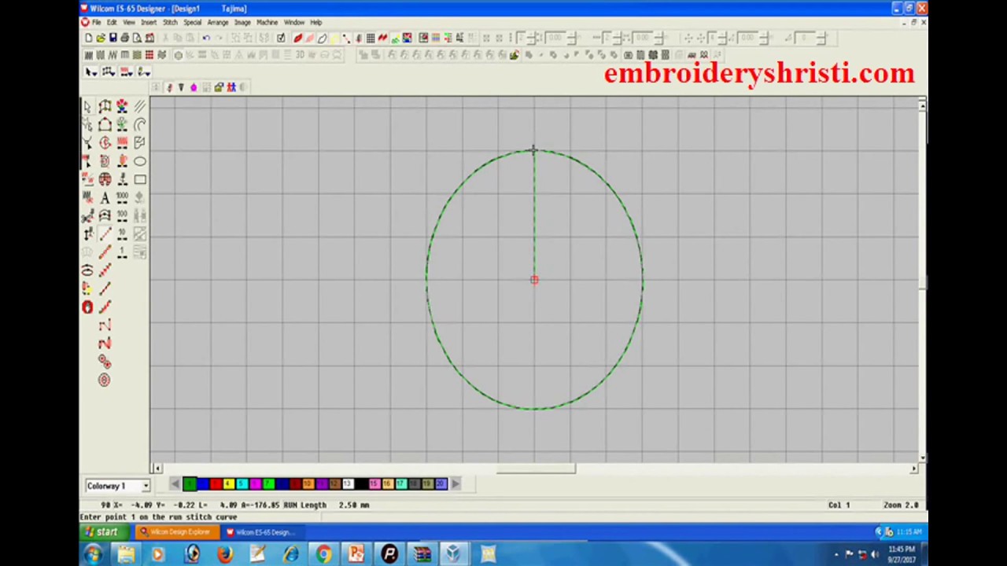Toggle the yellow circle view icon
Image resolution: width=1007 pixels, height=566 pixels.
(x=334, y=38)
